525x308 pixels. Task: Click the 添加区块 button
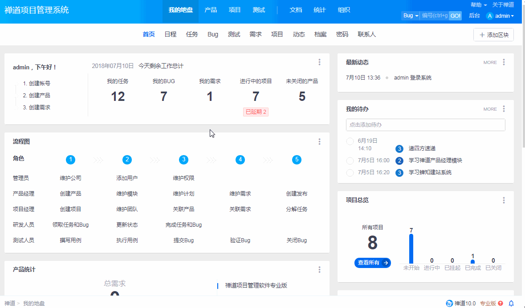(x=493, y=35)
